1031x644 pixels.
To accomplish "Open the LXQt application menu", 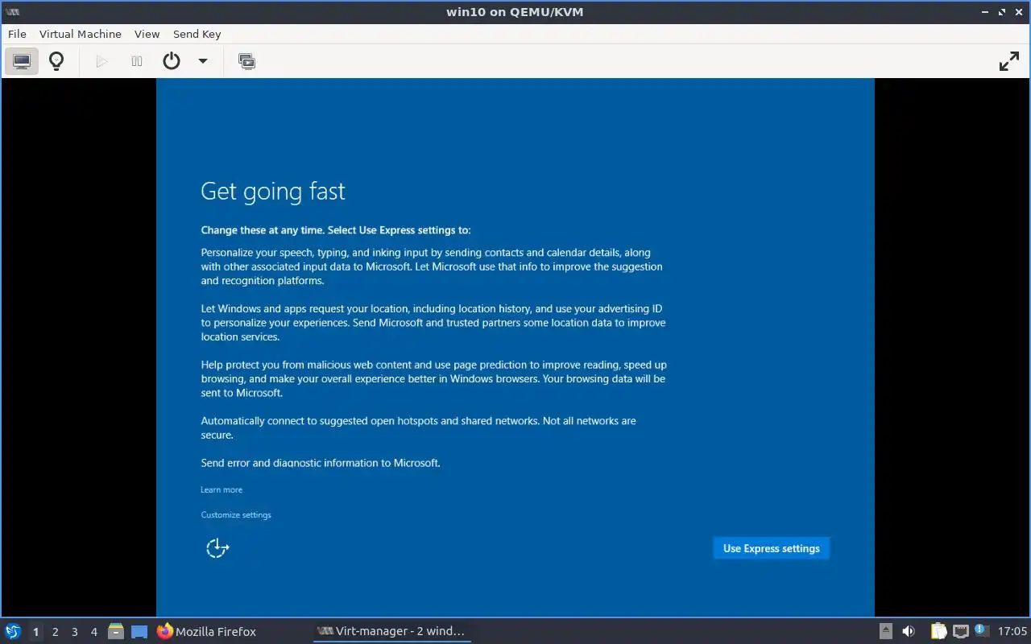I will pos(13,631).
